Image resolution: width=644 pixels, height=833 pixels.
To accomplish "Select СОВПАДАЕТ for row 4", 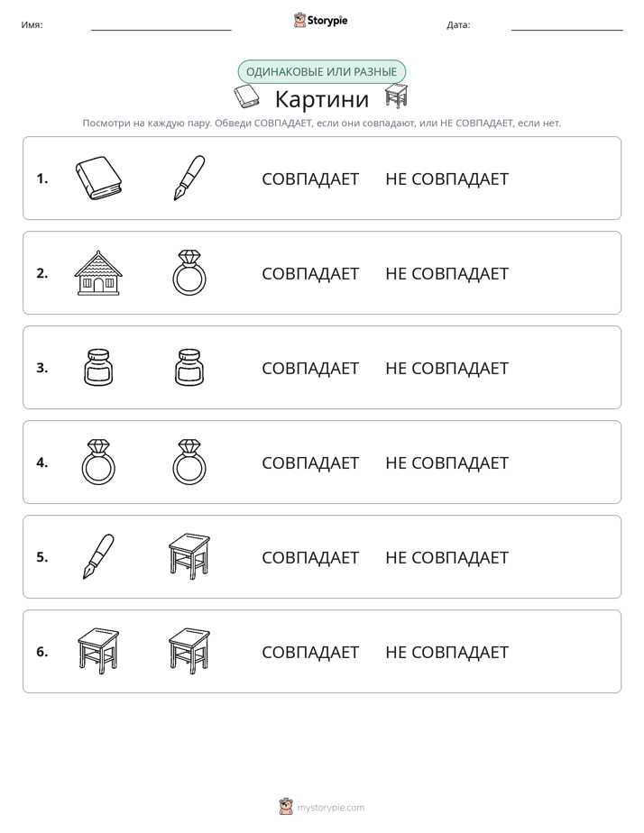I will tap(310, 462).
